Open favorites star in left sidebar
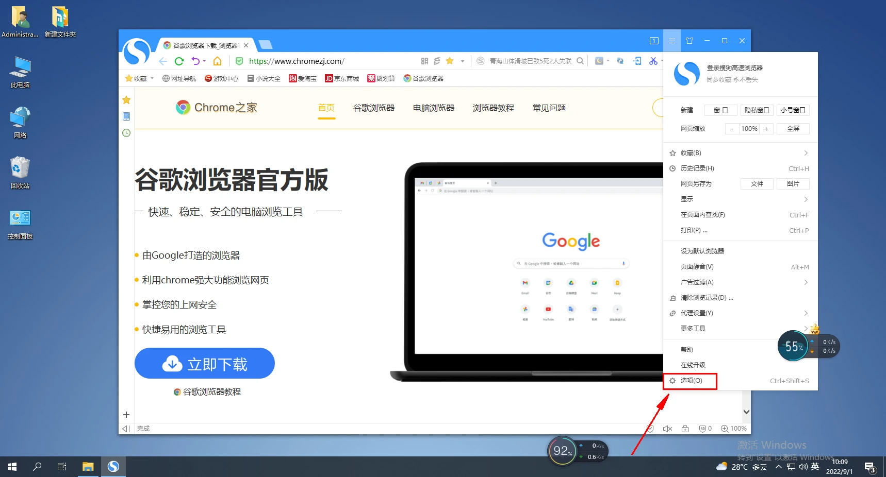The image size is (886, 477). click(x=126, y=100)
